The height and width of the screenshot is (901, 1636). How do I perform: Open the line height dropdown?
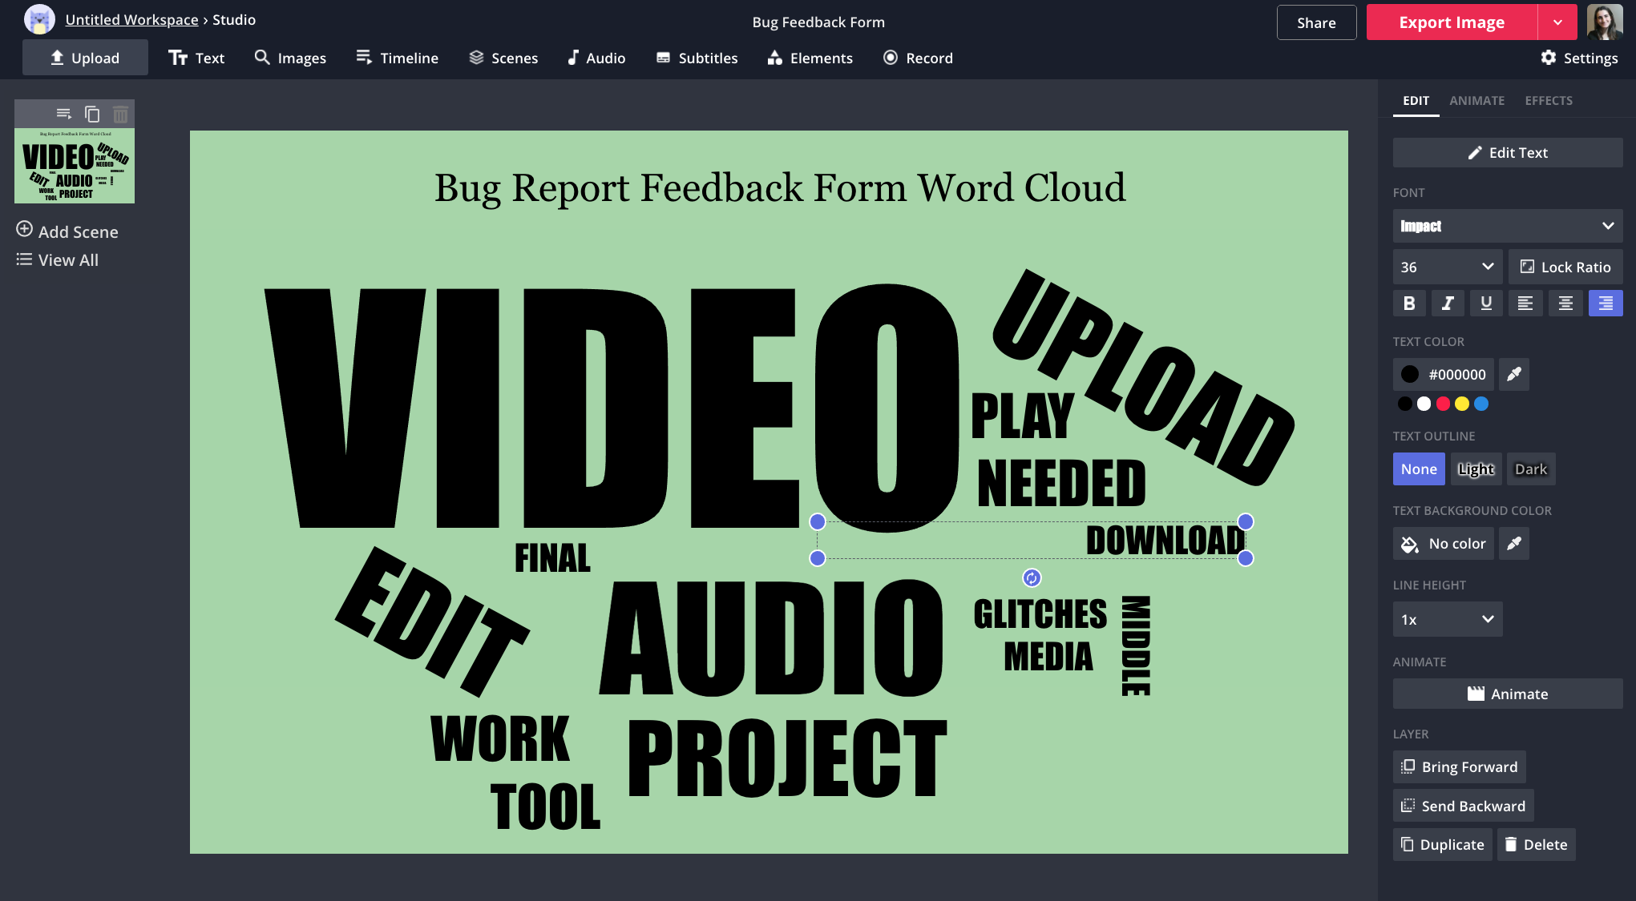pyautogui.click(x=1447, y=618)
